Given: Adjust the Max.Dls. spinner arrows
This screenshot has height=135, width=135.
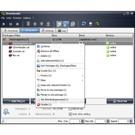Looking at the screenshot, I should (x=108, y=121).
